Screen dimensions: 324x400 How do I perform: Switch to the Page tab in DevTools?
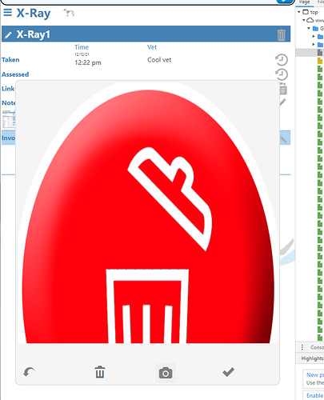(304, 2)
